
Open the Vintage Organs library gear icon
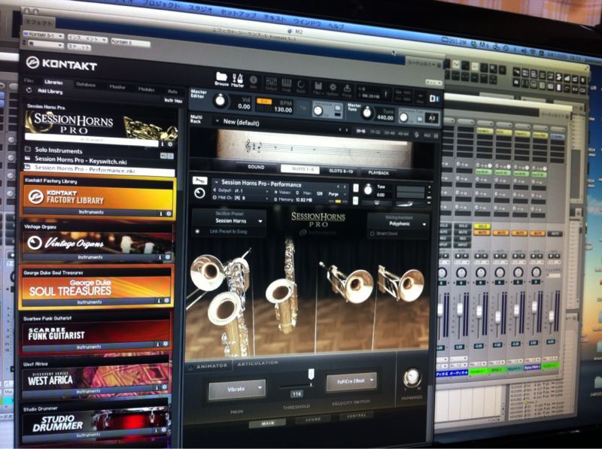click(167, 257)
